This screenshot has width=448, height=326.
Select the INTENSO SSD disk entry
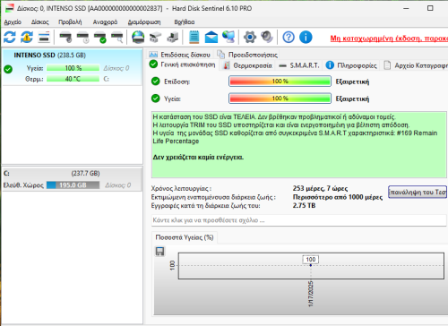72,67
